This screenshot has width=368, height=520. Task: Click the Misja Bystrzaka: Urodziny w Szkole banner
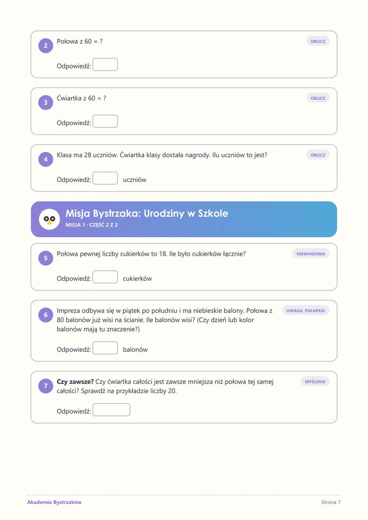pos(184,219)
